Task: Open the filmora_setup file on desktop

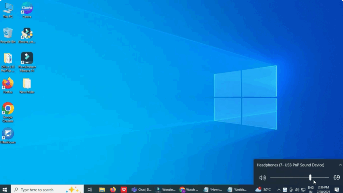Action: (27, 34)
